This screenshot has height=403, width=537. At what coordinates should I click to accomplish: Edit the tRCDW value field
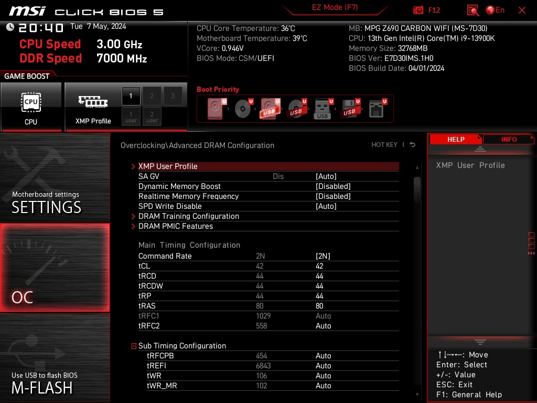319,286
